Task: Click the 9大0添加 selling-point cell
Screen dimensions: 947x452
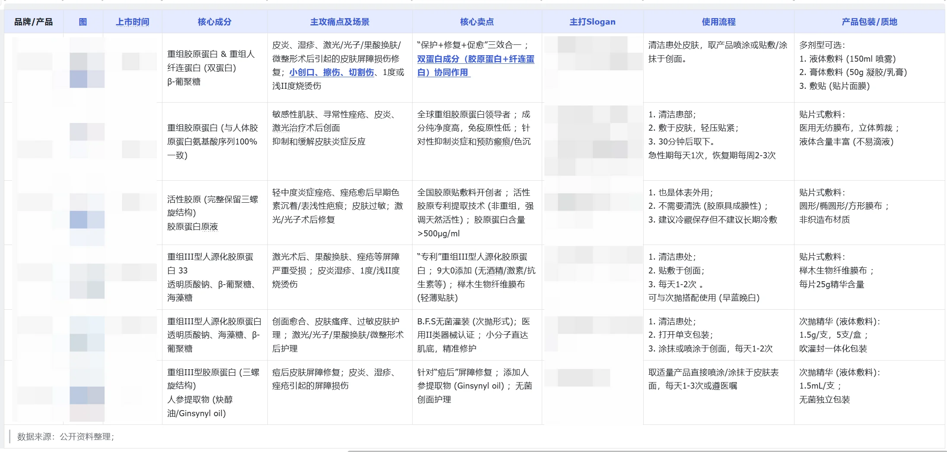Action: pos(477,277)
